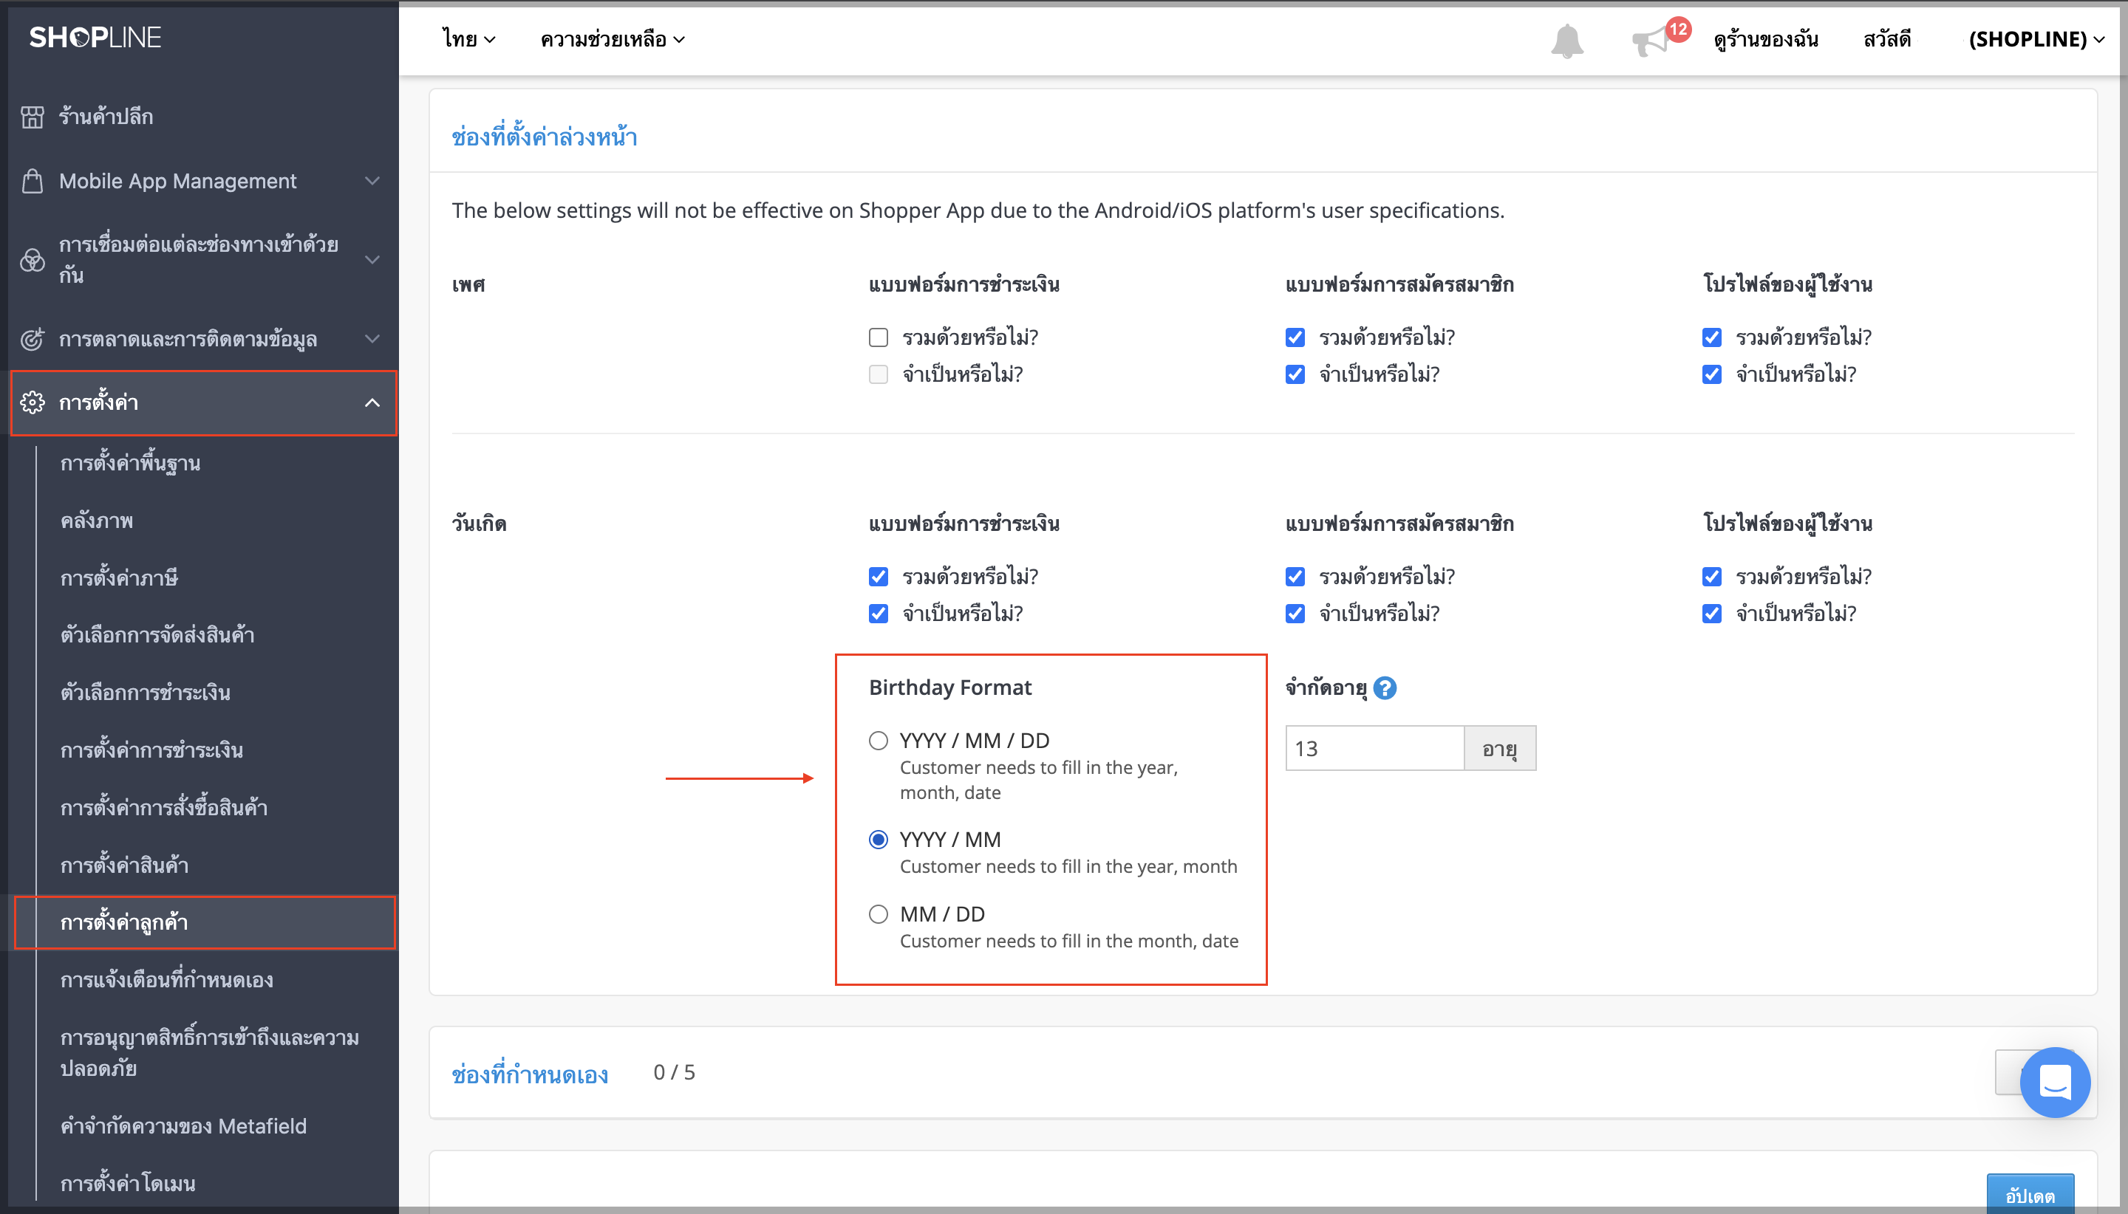This screenshot has height=1214, width=2128.
Task: Expand การเชื่อมต่อแต่ละช่องทาง chevron
Action: tap(372, 260)
